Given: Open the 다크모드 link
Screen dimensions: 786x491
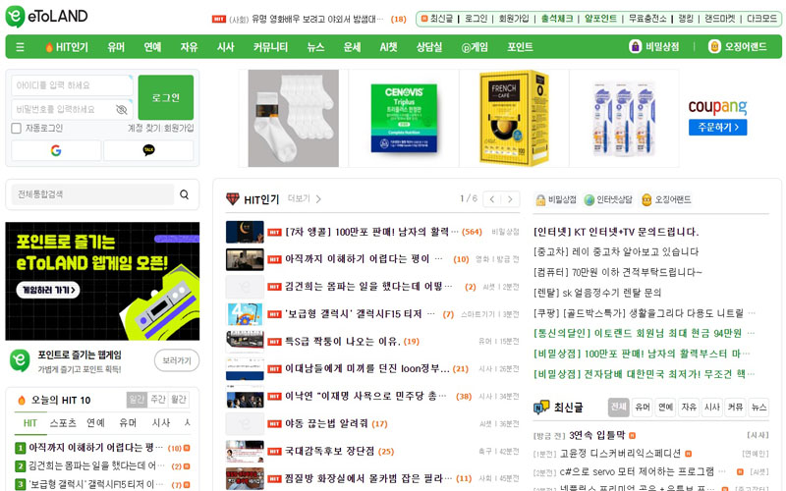Looking at the screenshot, I should pyautogui.click(x=761, y=19).
